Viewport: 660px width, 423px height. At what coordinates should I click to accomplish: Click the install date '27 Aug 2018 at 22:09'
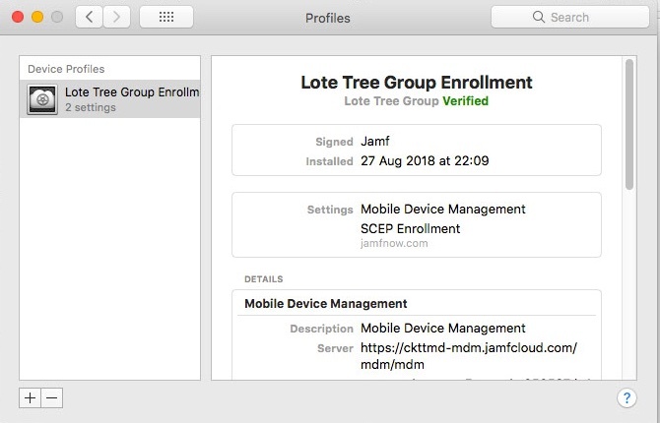pos(425,160)
